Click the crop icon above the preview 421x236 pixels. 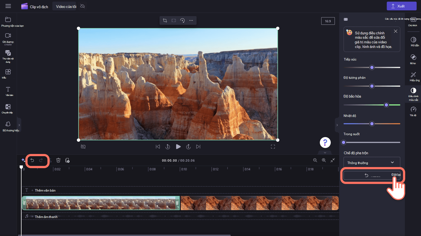pyautogui.click(x=165, y=20)
